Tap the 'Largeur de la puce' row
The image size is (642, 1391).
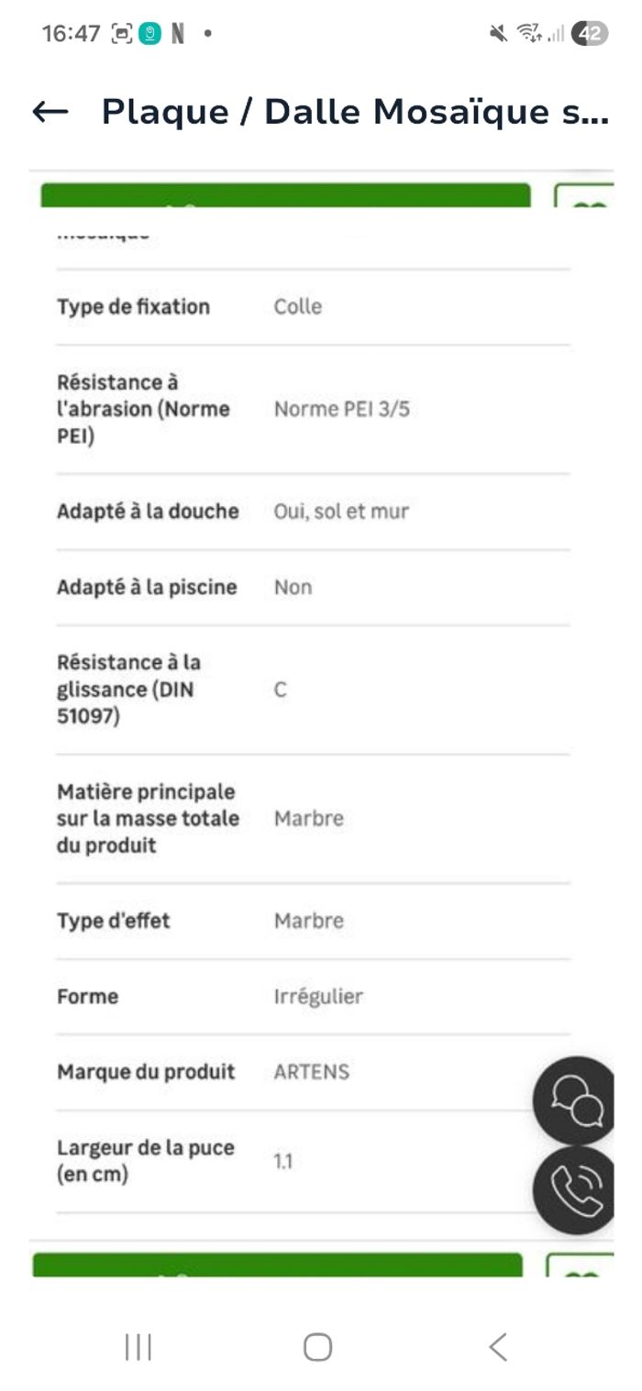[x=312, y=1161]
